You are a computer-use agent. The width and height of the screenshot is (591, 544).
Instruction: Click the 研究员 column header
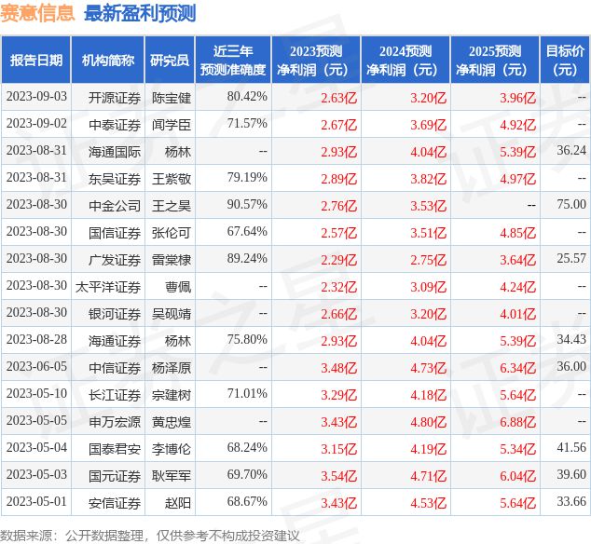(x=170, y=60)
